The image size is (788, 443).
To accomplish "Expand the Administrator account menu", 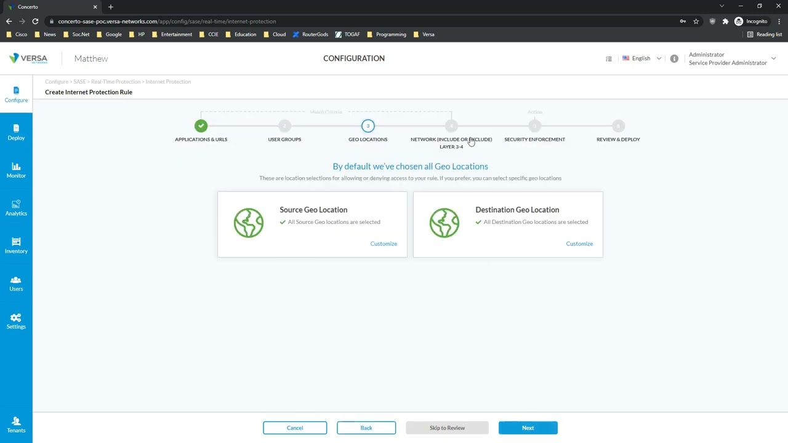I will 731,58.
